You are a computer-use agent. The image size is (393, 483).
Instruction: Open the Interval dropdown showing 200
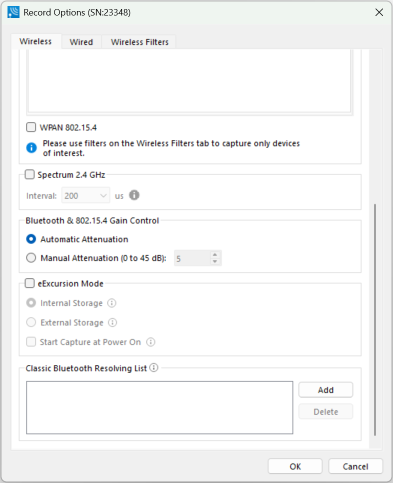[86, 195]
